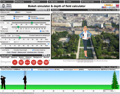Screen dimensions: 120x94
Task: Enable Help mode
Action: coord(56,2)
